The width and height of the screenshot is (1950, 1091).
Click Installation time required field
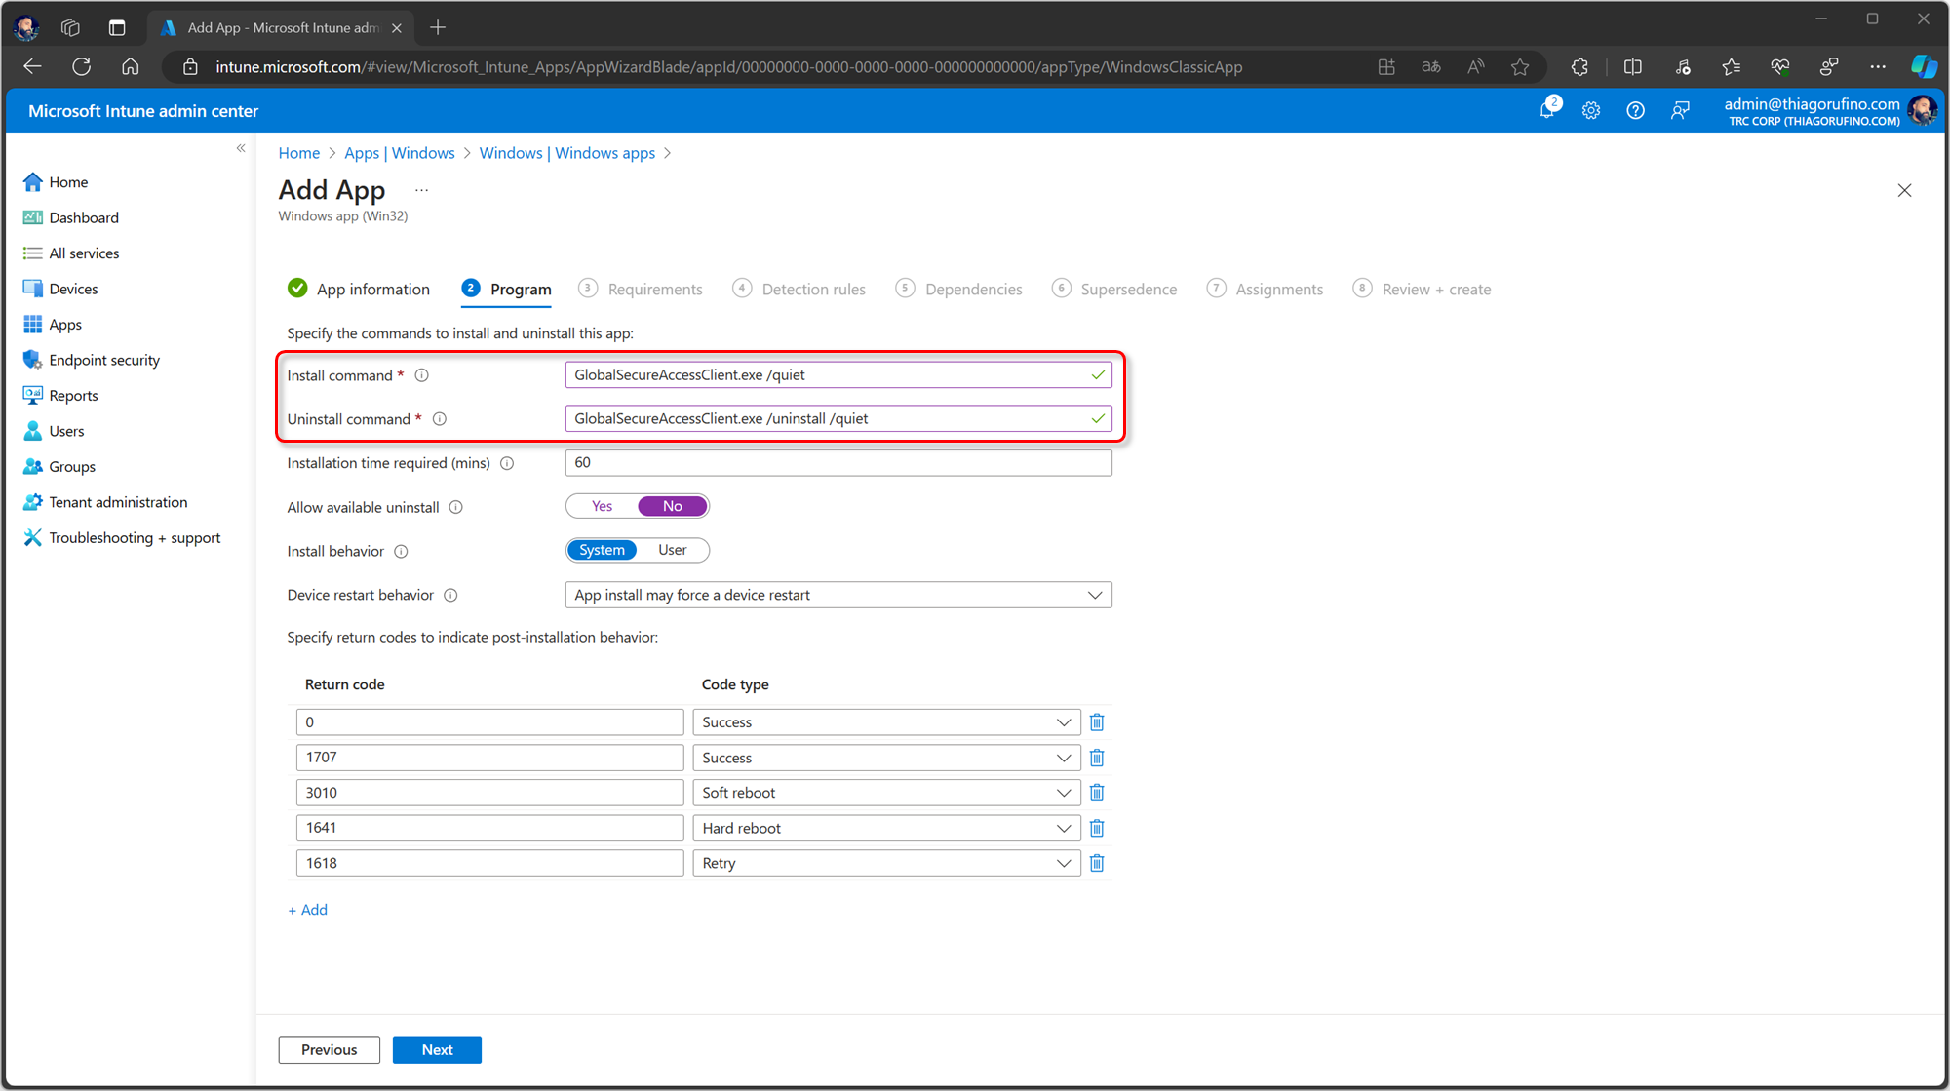click(x=838, y=463)
